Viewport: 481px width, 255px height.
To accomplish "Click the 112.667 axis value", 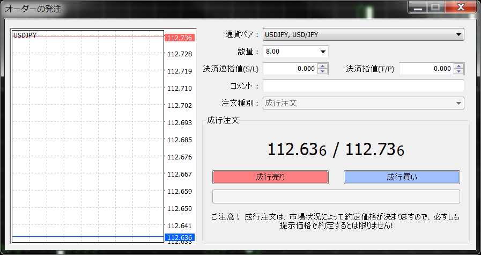I will click(180, 174).
